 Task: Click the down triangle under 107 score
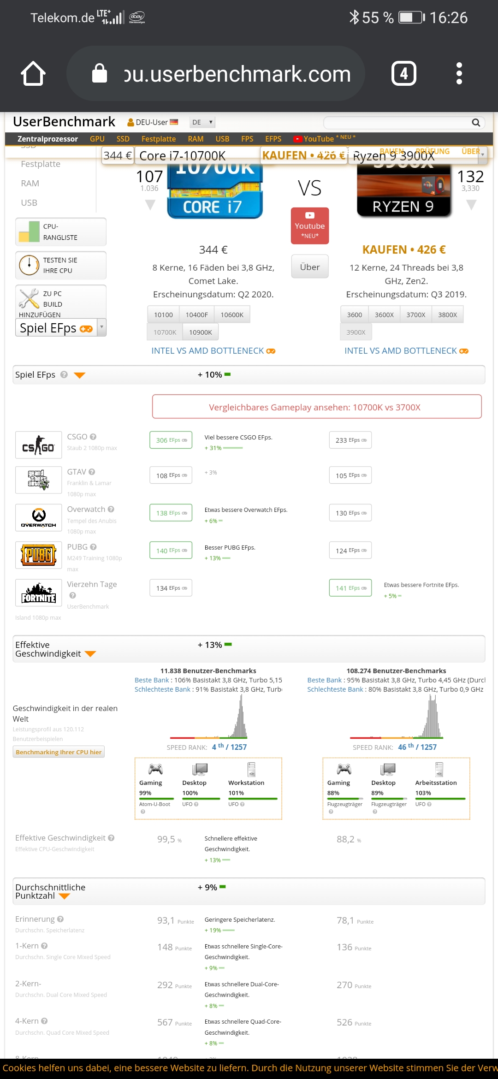click(150, 205)
